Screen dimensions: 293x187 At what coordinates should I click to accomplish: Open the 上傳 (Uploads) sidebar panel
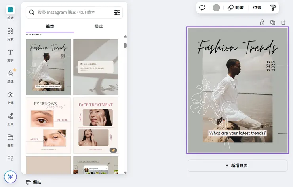tap(10, 98)
